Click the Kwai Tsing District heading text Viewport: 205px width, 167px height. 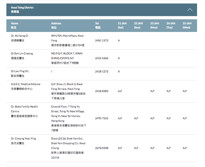(22, 8)
